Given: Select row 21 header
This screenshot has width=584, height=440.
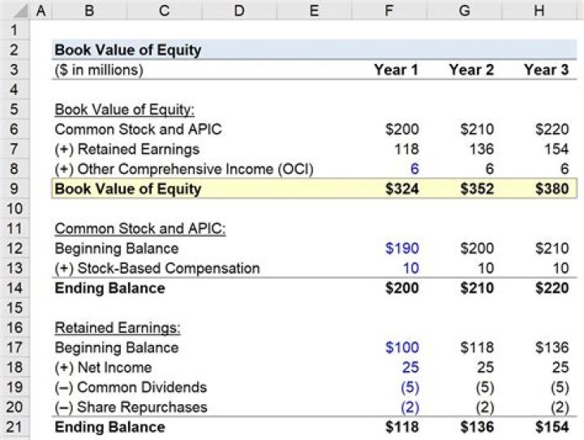Looking at the screenshot, I should (x=15, y=427).
